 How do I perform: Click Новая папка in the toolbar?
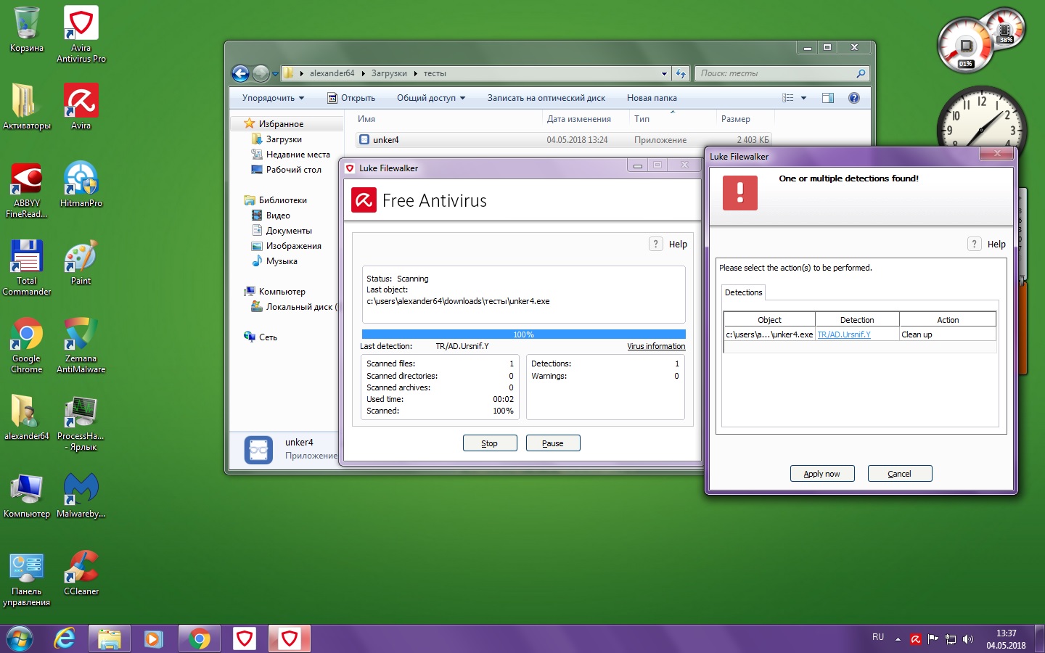click(x=652, y=98)
